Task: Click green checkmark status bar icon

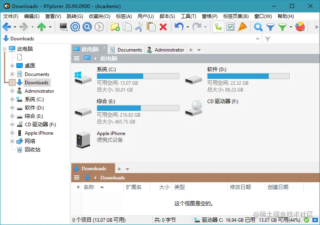Action: coord(306,220)
